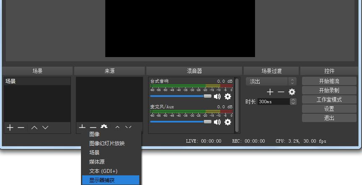Click the 台式音响 level meter
362x185 pixels.
[191, 86]
